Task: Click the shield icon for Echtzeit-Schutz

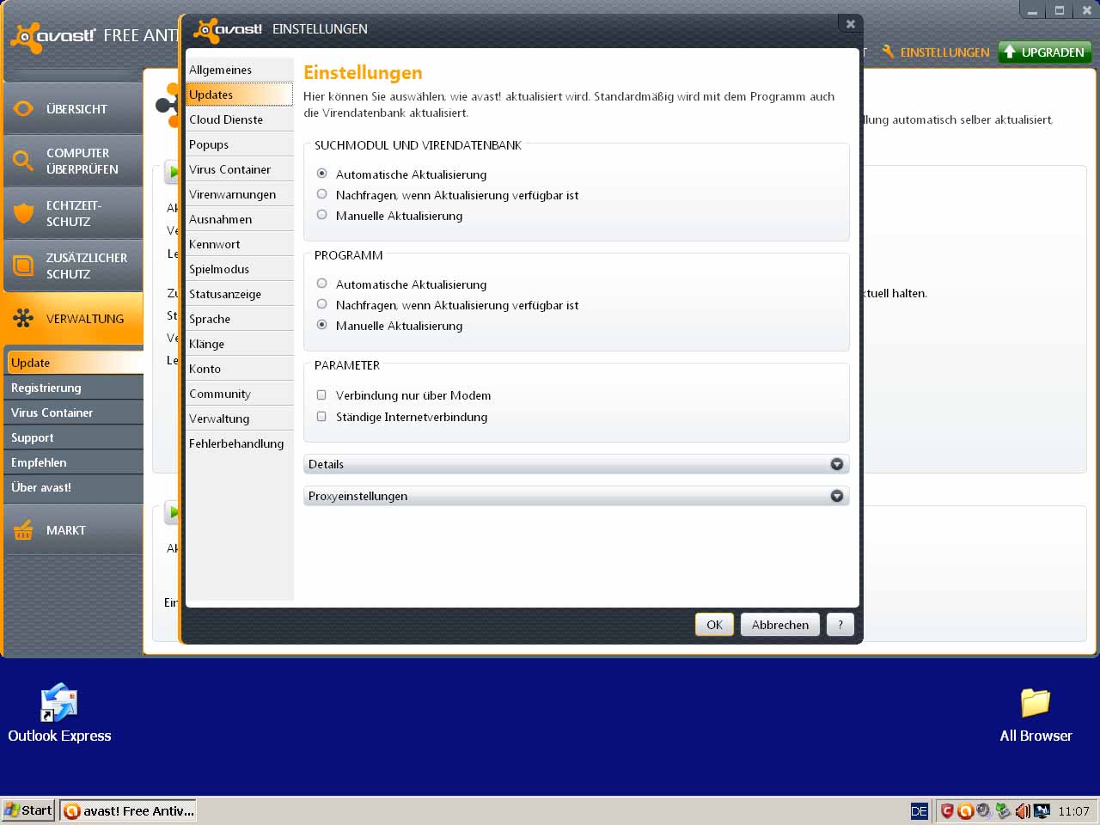Action: click(23, 212)
